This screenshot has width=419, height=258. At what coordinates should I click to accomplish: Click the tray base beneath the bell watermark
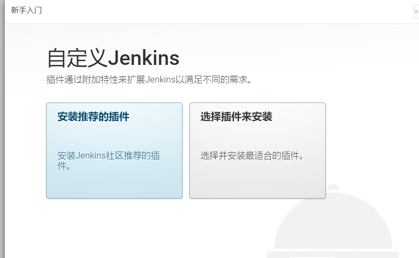(333, 255)
